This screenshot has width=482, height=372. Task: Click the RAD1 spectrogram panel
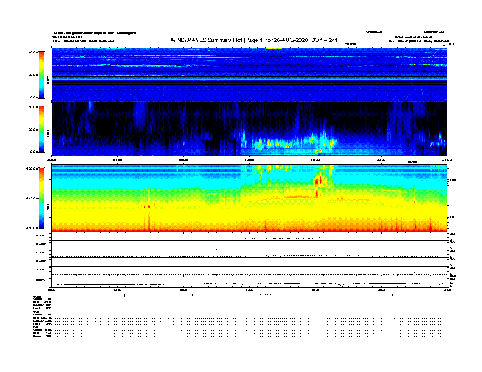[x=250, y=129]
